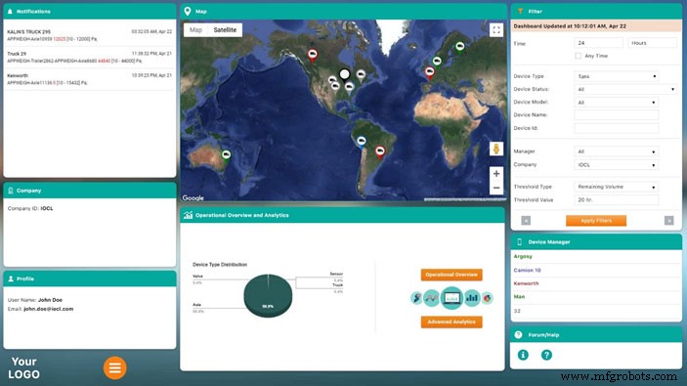This screenshot has height=386, width=687.
Task: Click the map pin icon in Map header
Action: tap(188, 12)
